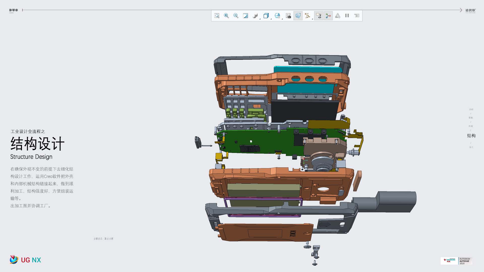484x272 pixels.
Task: Click the Siemens NX AutoCAD badge
Action: (x=456, y=261)
